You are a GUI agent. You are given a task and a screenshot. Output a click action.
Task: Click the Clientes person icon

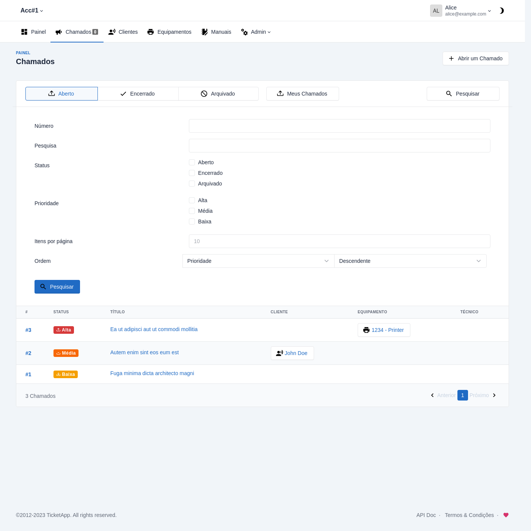(112, 32)
